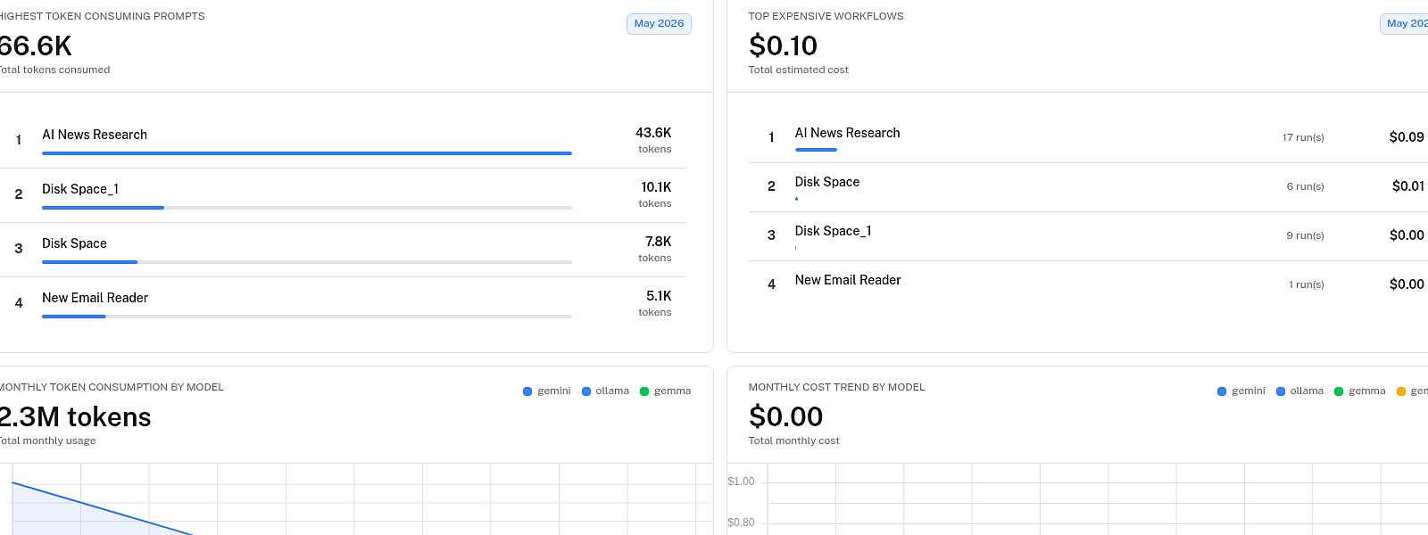Image resolution: width=1428 pixels, height=535 pixels.
Task: Click the 17 run(s) count
Action: coord(1303,137)
